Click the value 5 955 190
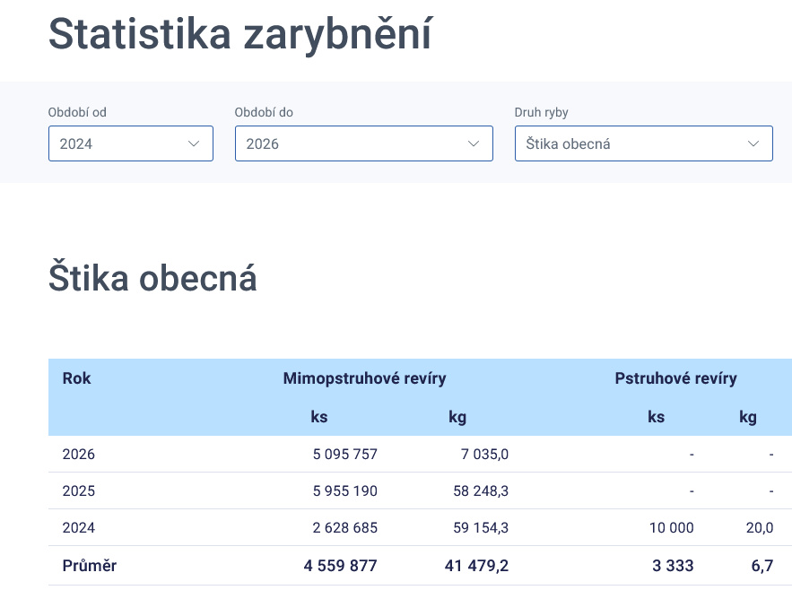 [345, 490]
